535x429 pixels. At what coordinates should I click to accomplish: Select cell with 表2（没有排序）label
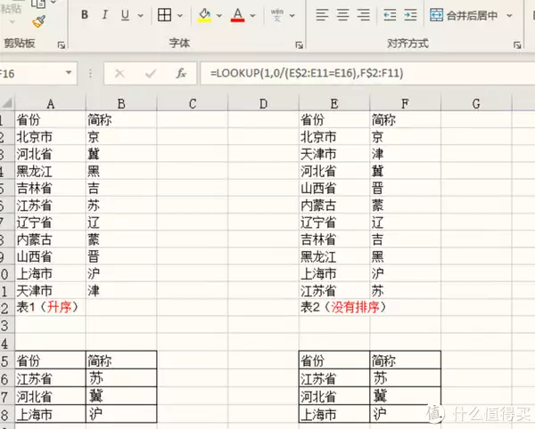(x=334, y=307)
